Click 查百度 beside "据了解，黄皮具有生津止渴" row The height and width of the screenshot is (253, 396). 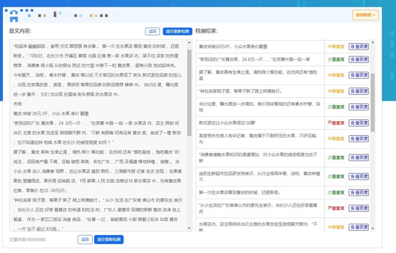tap(358, 75)
